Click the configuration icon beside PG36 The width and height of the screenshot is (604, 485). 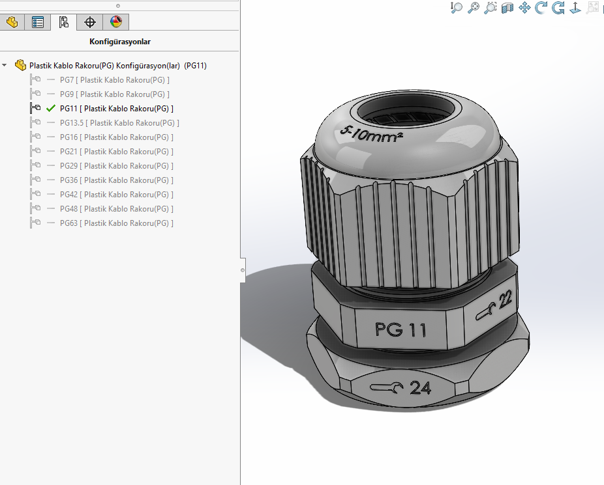coord(35,180)
